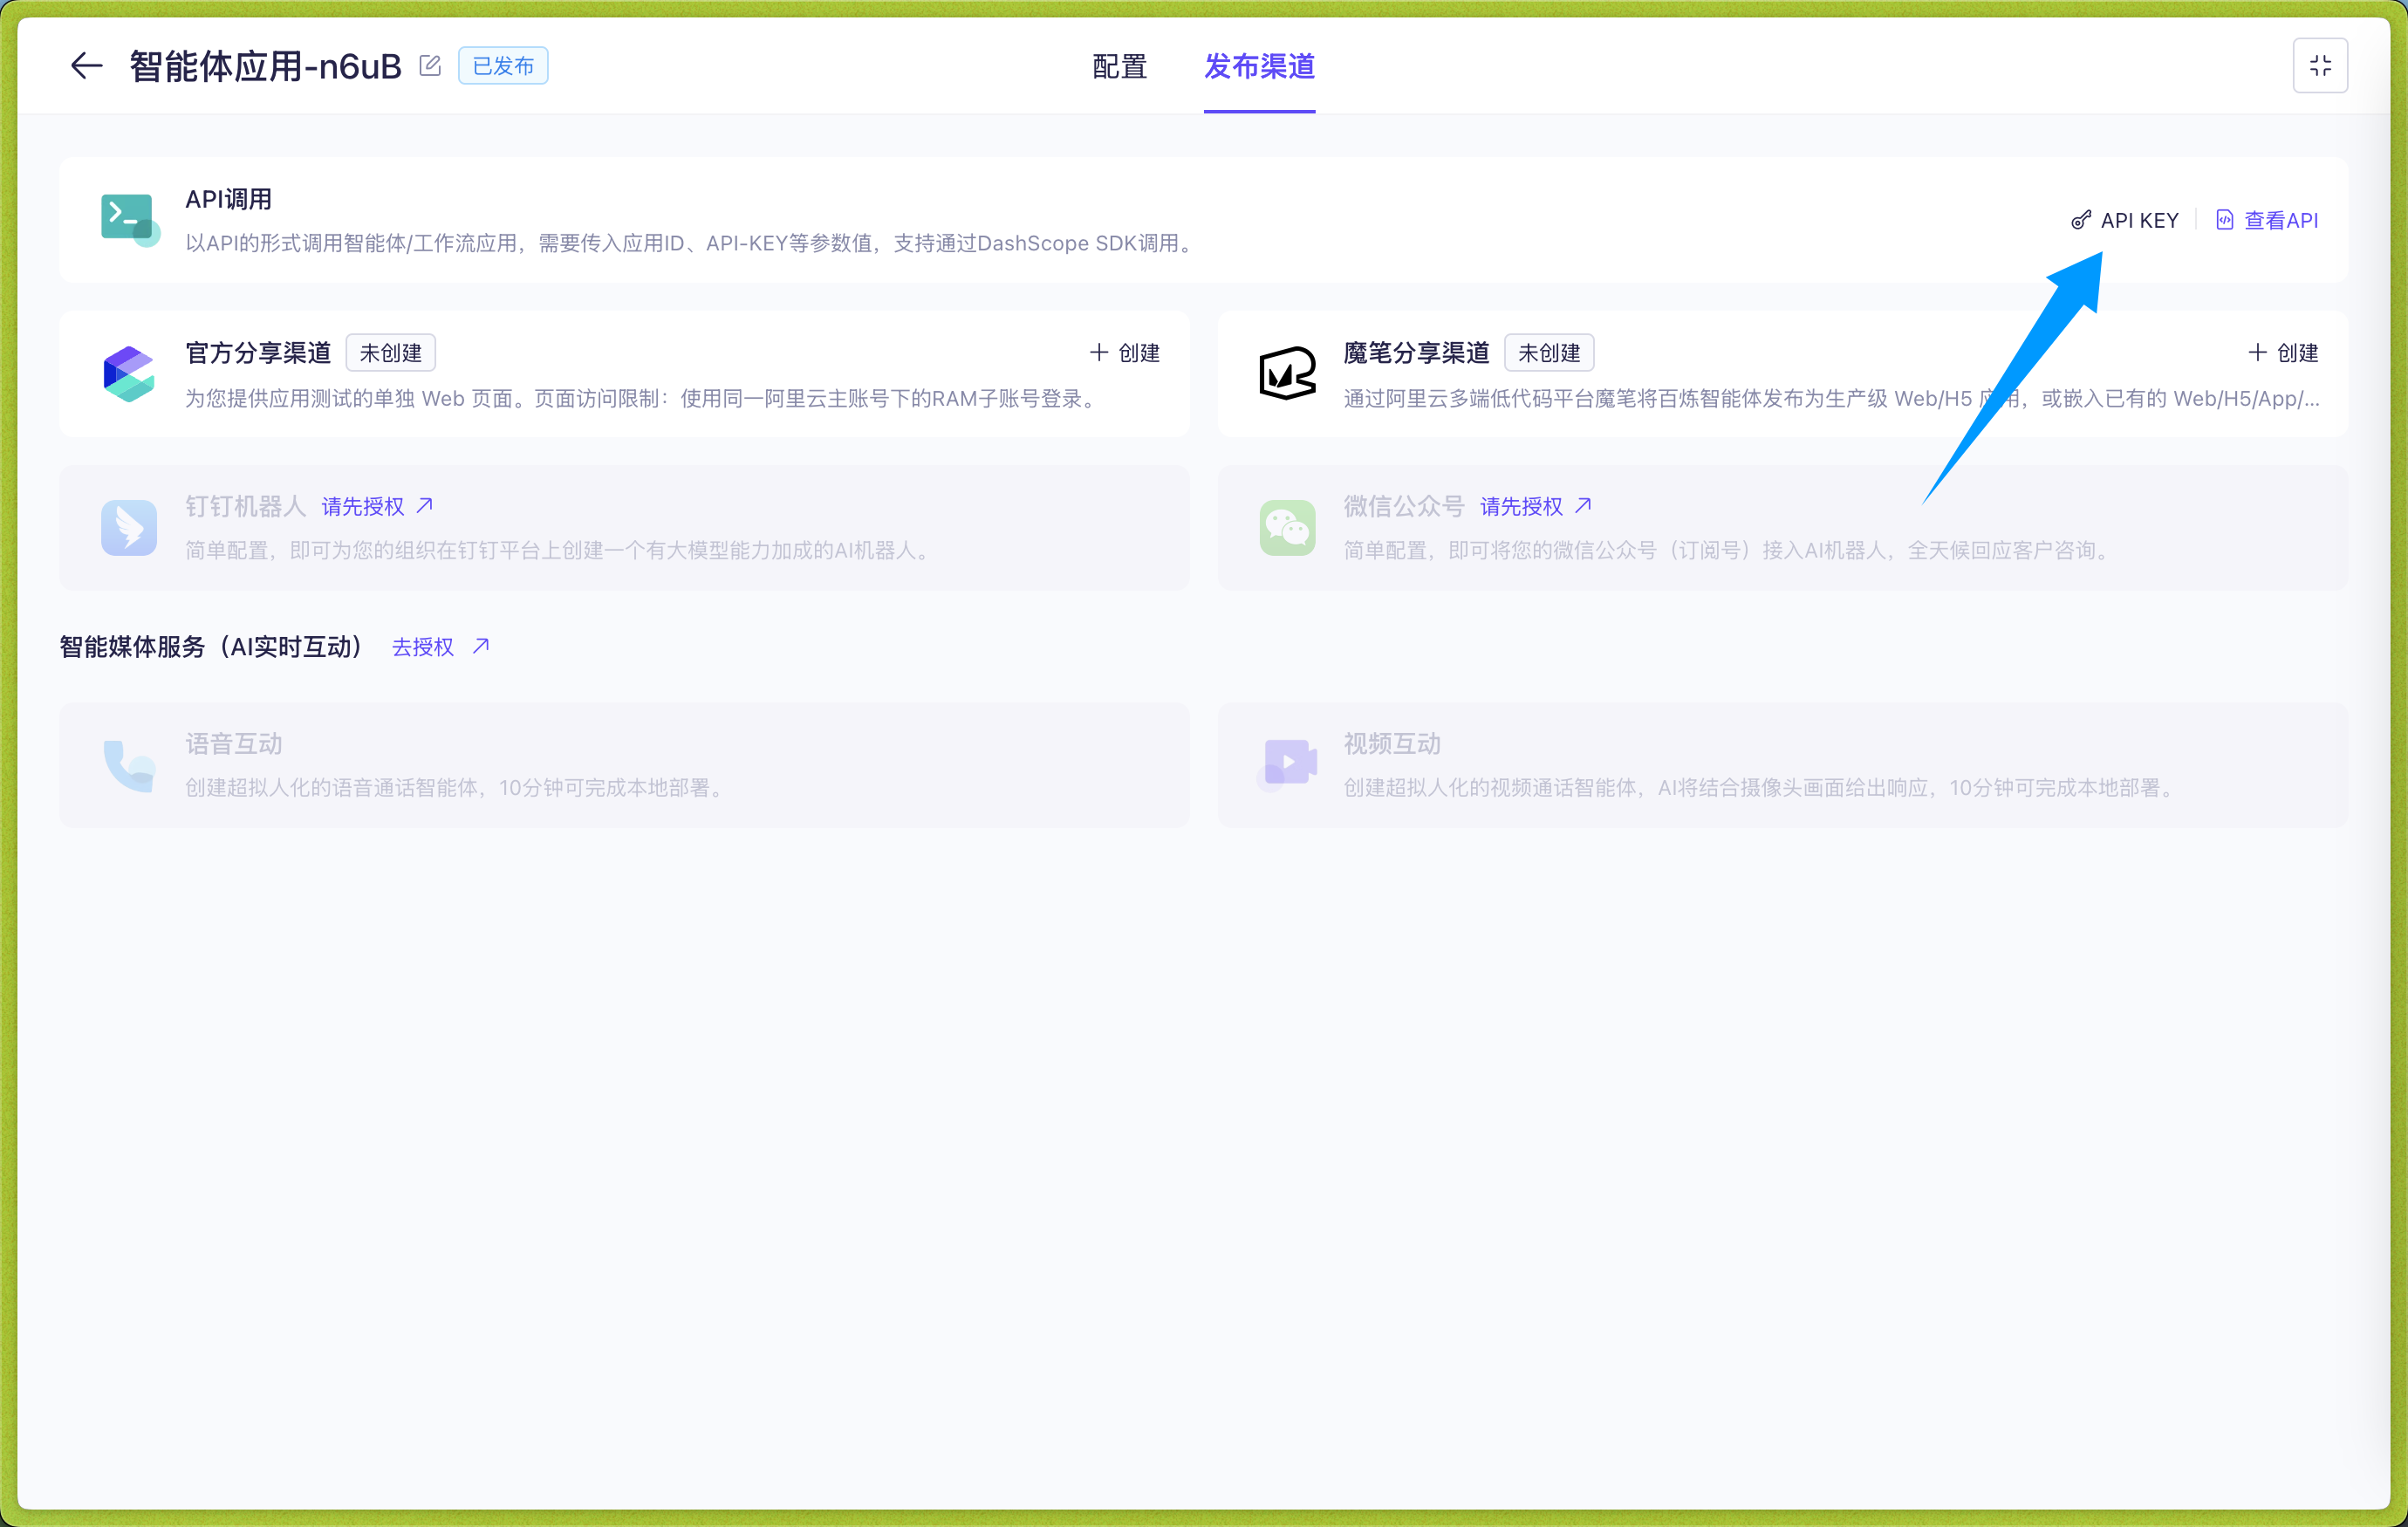Click the 官方分享渠道 channel logo icon

click(128, 374)
